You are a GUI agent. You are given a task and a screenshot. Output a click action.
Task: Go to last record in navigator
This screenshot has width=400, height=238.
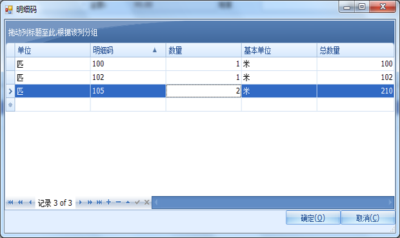(x=99, y=203)
